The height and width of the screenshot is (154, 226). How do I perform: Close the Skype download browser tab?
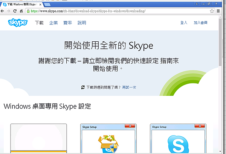pos(40,5)
